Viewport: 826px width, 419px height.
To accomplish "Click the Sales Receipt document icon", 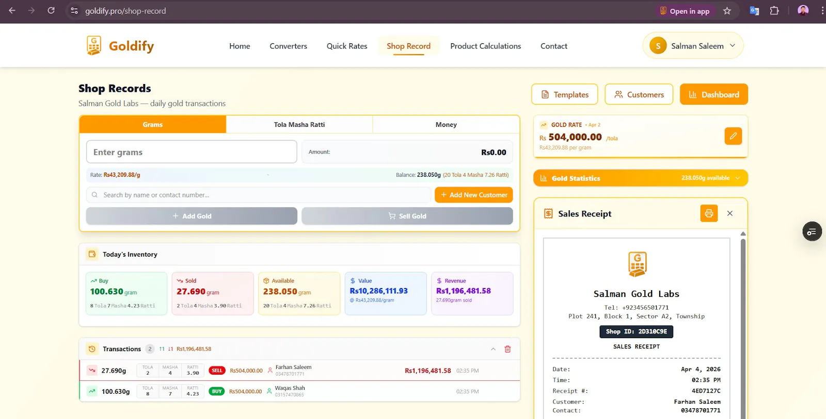I will tap(548, 213).
